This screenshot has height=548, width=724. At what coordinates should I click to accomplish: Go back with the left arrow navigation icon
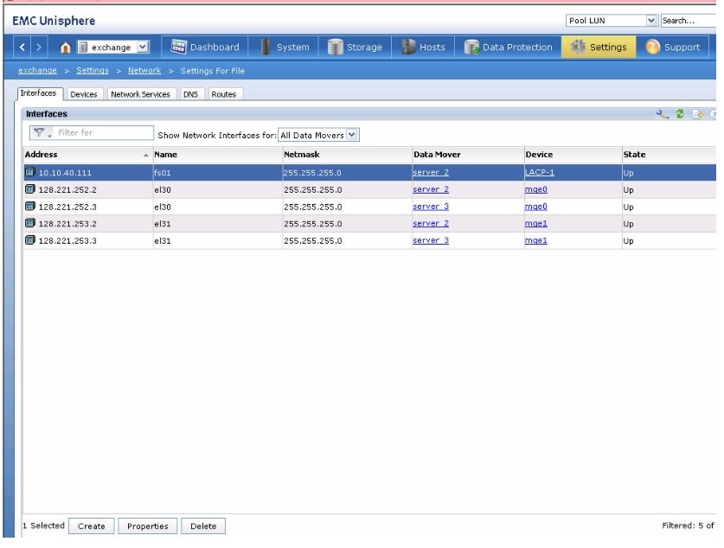[22, 47]
